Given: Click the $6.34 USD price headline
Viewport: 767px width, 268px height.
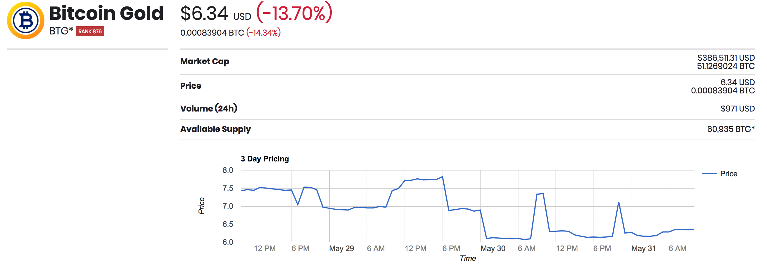Looking at the screenshot, I should pyautogui.click(x=216, y=14).
